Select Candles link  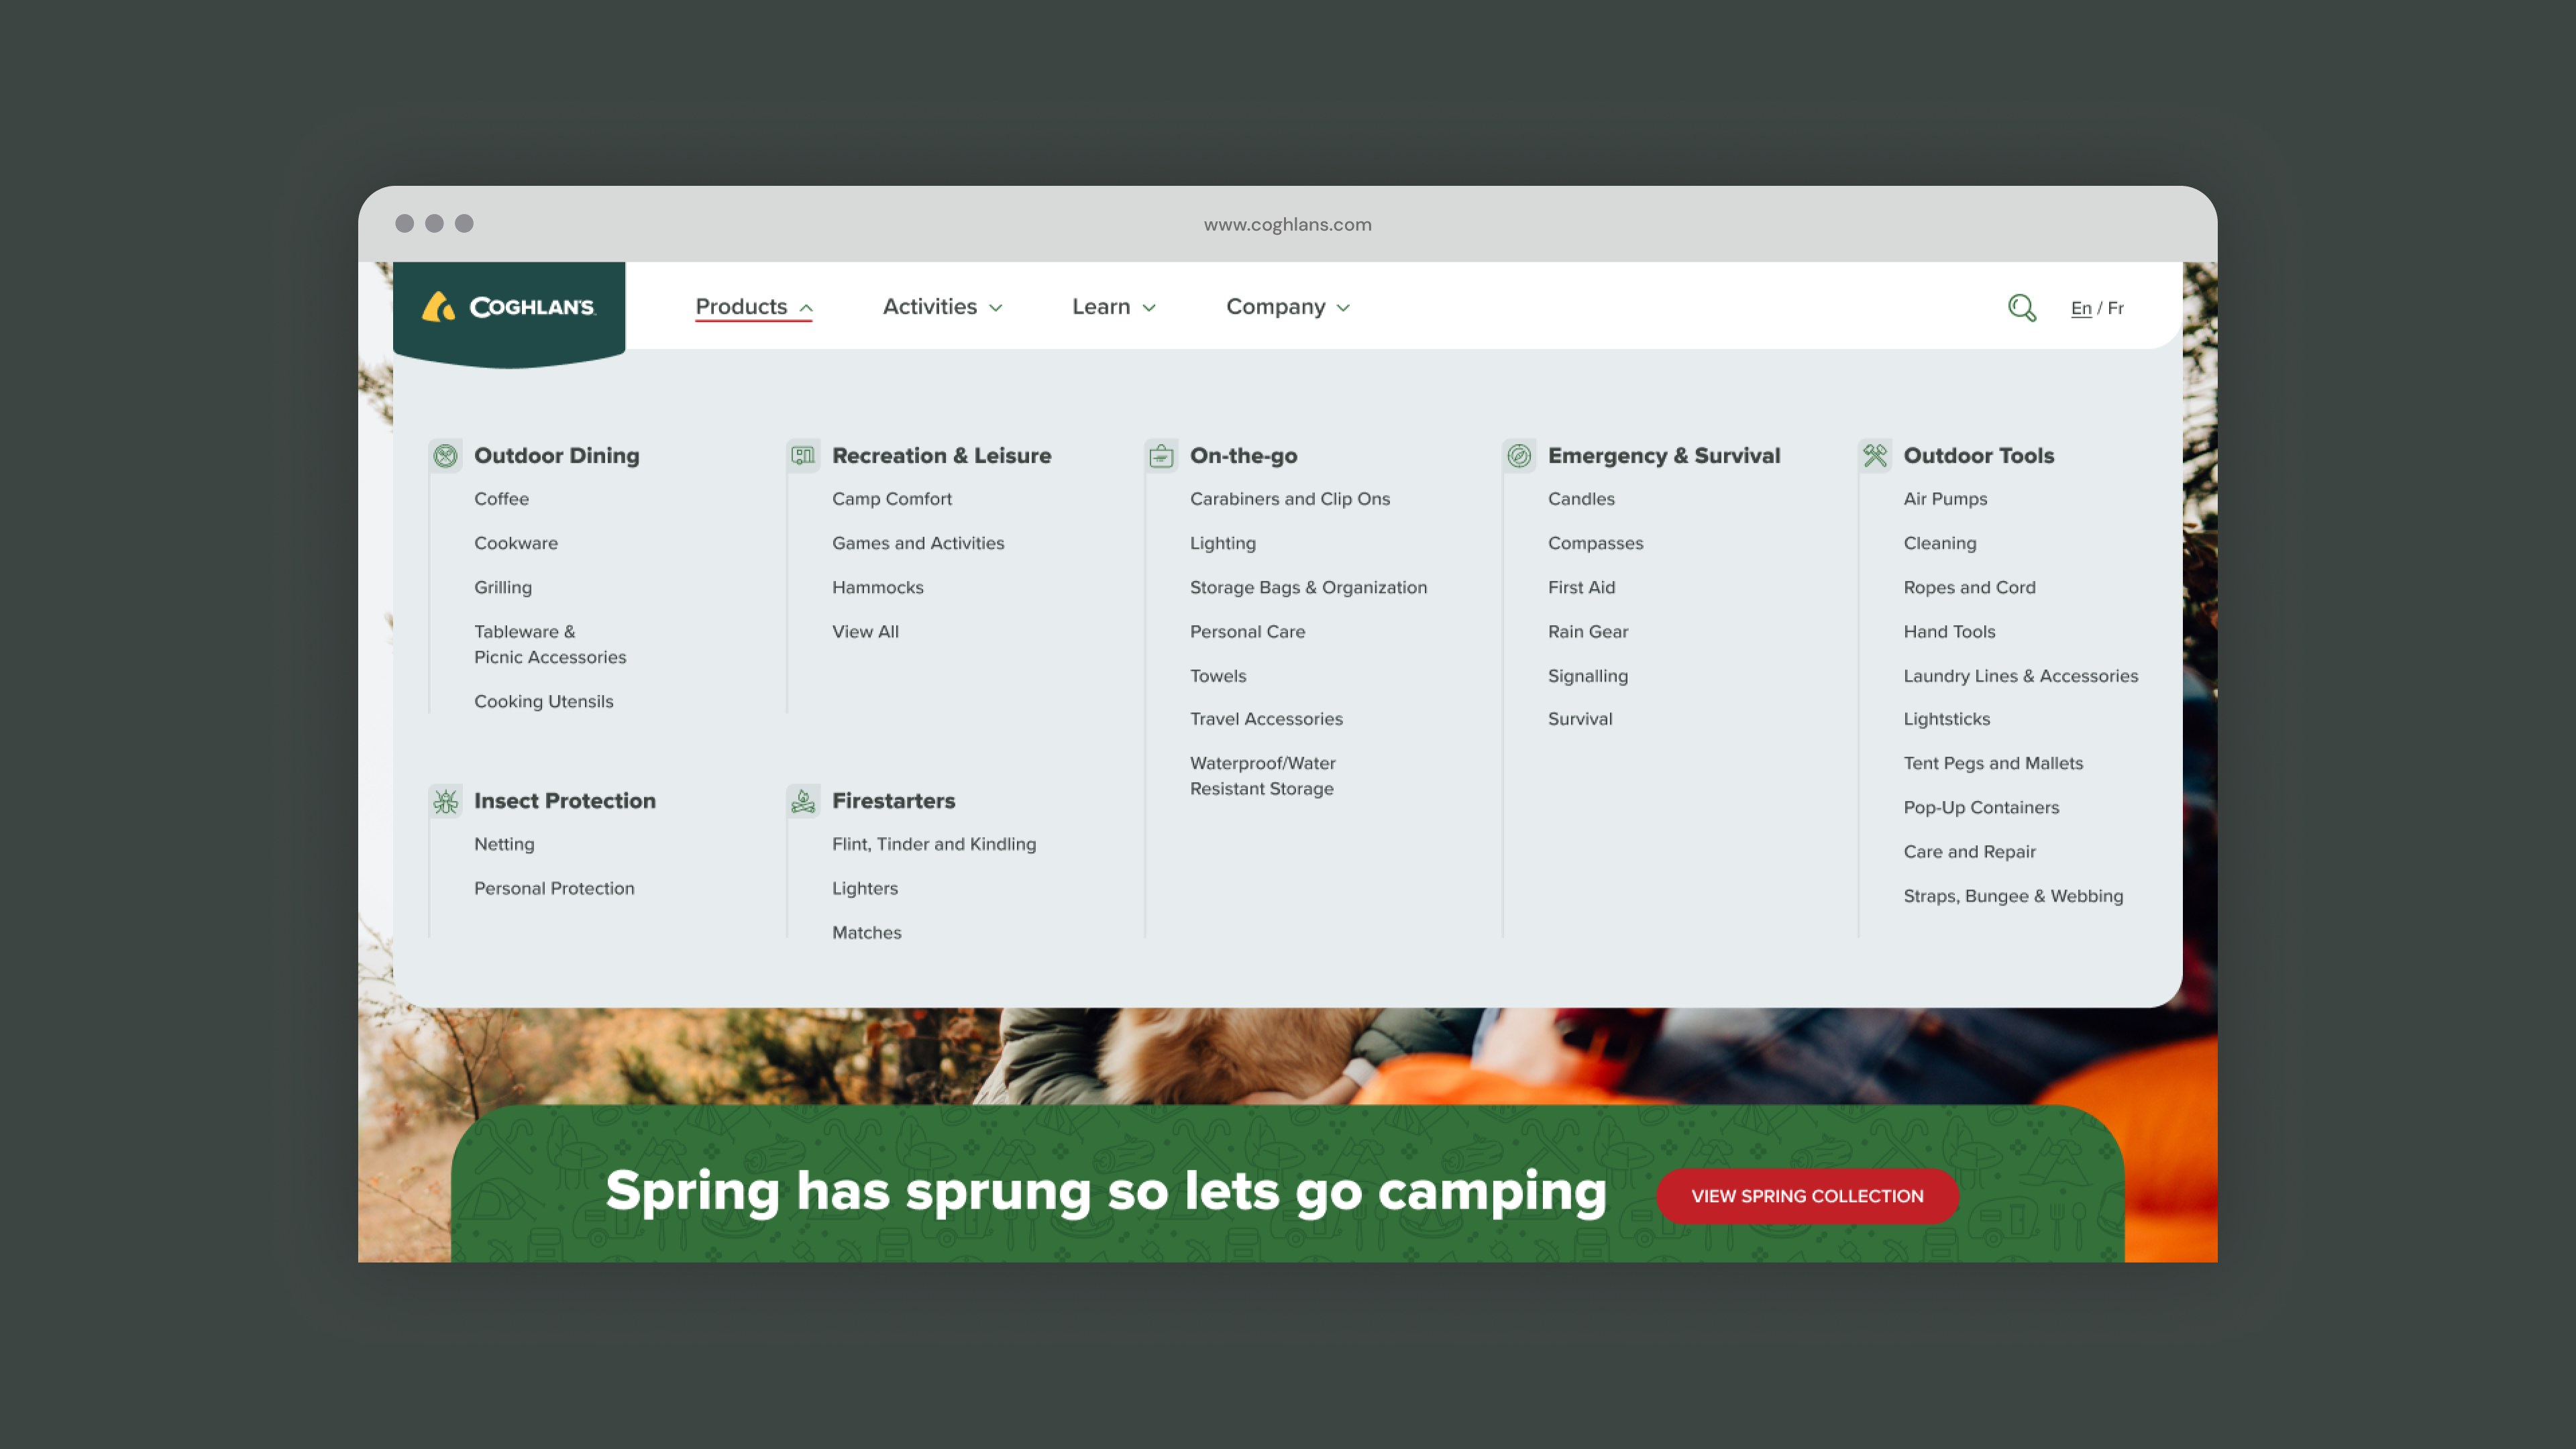(1581, 499)
